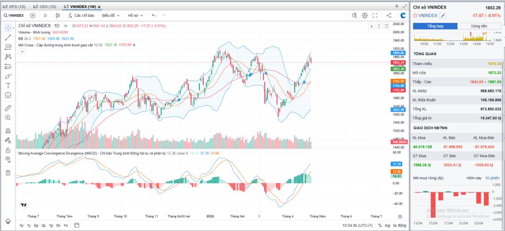Viewport: 505px width, 231px height.
Task: Toggle tự động auto scale
Action: [399, 226]
